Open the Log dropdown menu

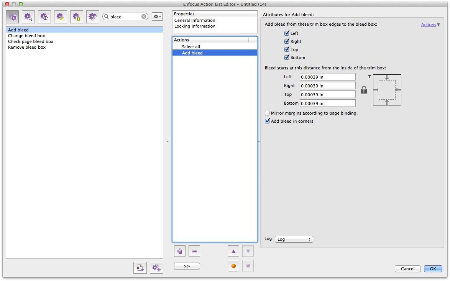294,239
